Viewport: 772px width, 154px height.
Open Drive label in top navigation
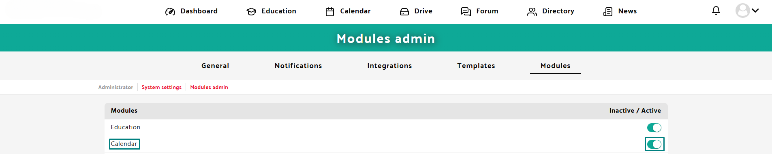click(423, 11)
